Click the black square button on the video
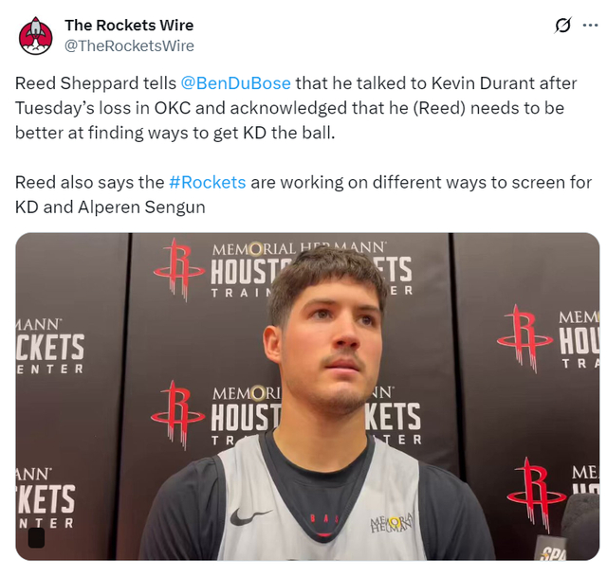Screen dimensions: 607x577 click(x=36, y=537)
